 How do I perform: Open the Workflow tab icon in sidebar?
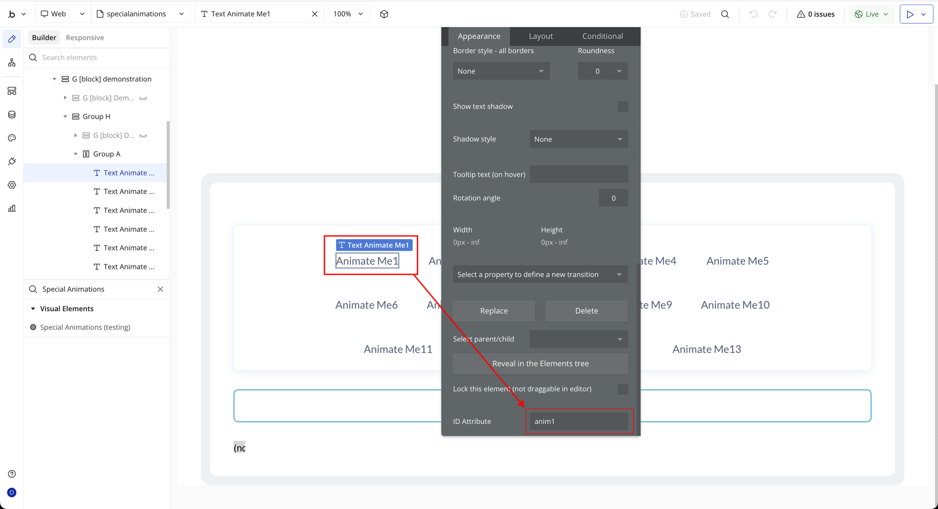(x=12, y=63)
